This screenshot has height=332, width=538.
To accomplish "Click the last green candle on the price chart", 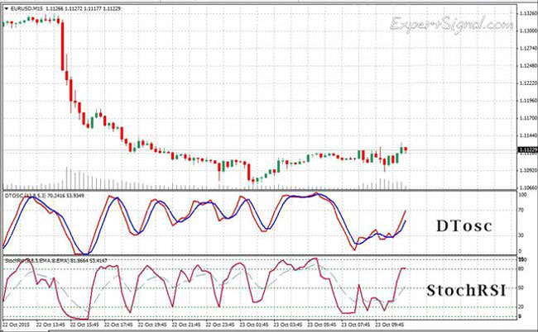I will (x=401, y=149).
